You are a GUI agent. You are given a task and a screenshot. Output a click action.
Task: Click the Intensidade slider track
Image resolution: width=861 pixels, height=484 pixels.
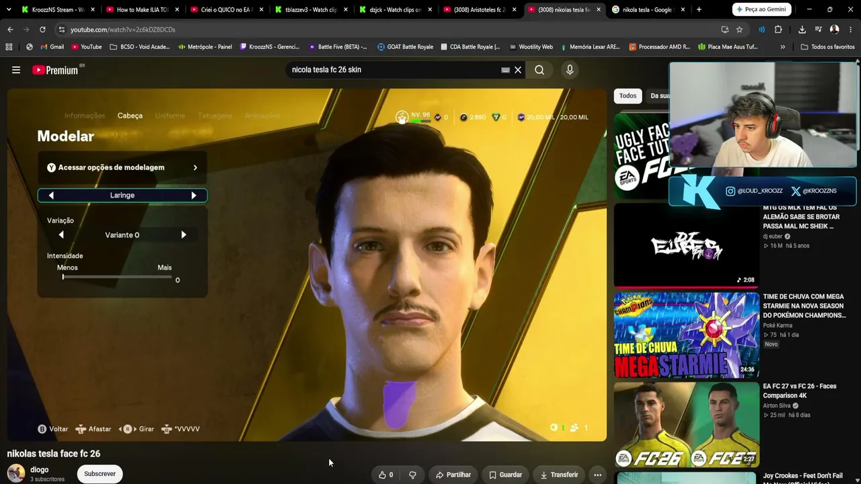tap(118, 277)
